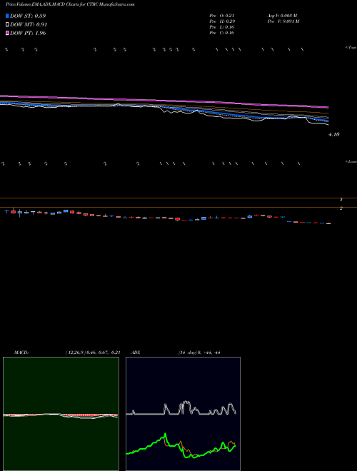The height and width of the screenshot is (471, 357).
Task: Open the dark blue ADX indicator chart
Action: point(183,414)
